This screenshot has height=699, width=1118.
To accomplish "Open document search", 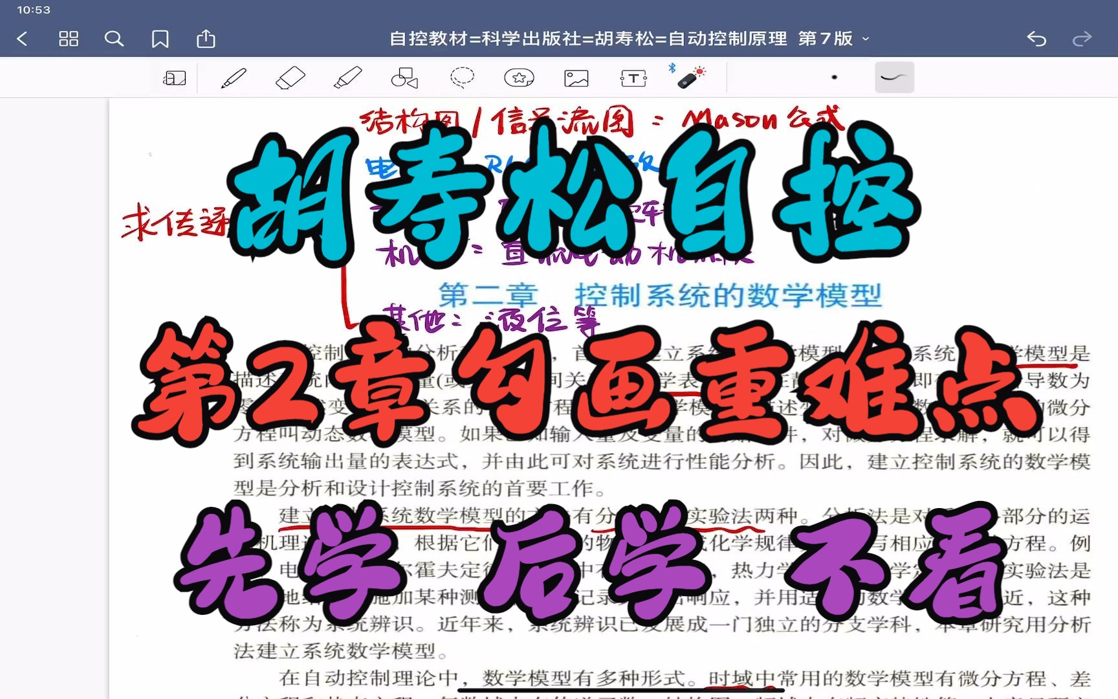I will (115, 39).
